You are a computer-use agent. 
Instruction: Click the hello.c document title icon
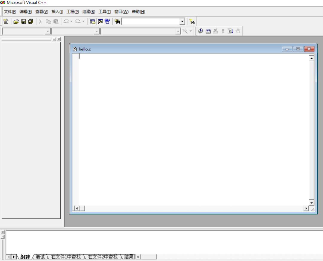tap(74, 49)
